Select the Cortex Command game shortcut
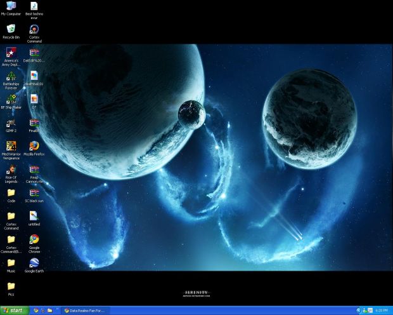Viewport: 393px width, 315px height. tap(34, 34)
